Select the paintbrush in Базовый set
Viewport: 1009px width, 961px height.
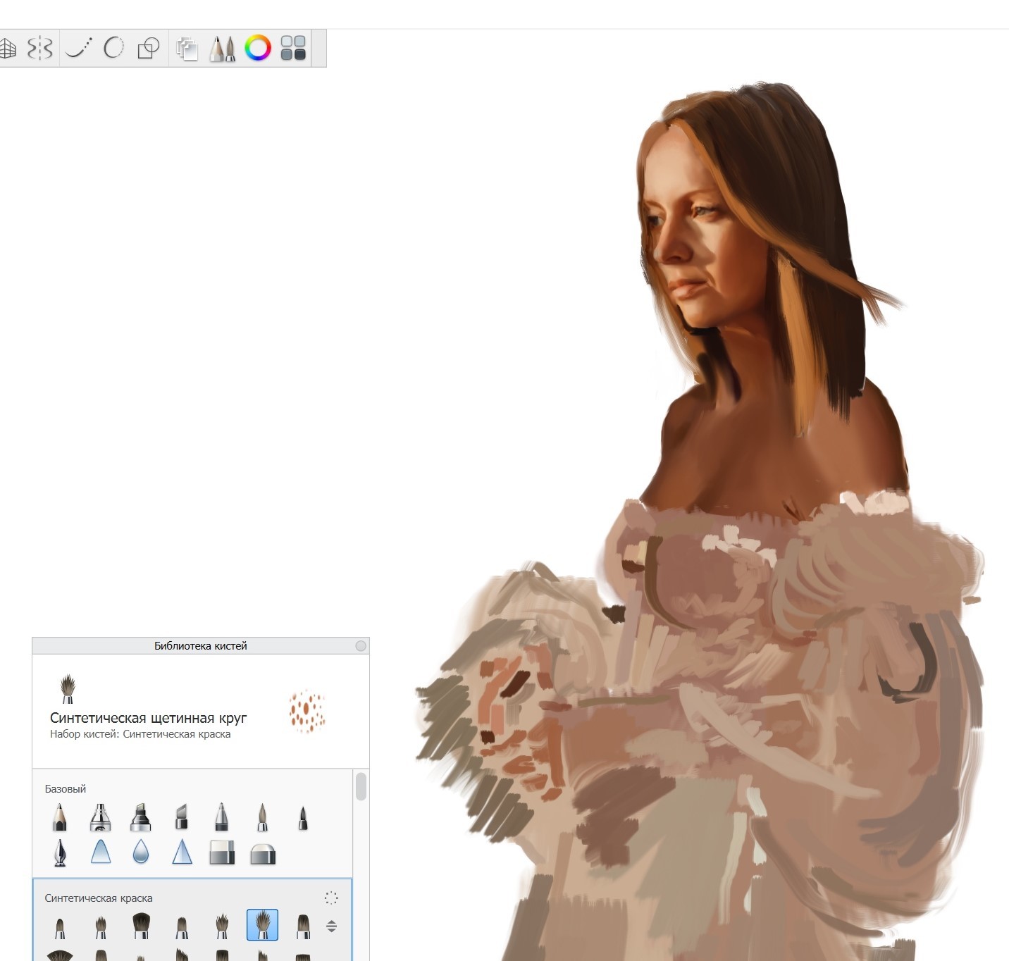262,817
